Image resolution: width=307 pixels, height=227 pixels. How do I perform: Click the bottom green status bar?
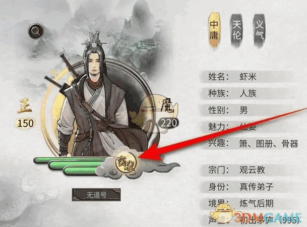tap(82, 171)
